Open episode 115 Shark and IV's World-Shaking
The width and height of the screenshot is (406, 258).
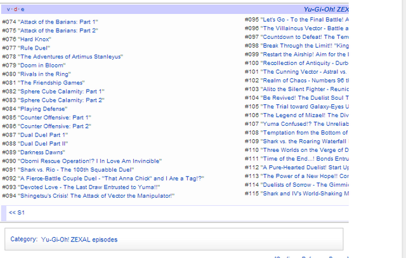[x=304, y=193]
